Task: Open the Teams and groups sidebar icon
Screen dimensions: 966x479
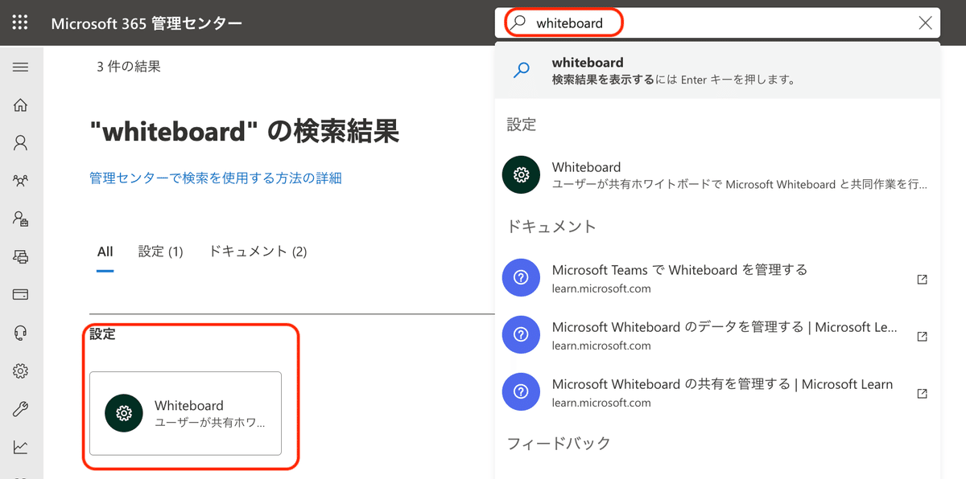Action: (21, 181)
